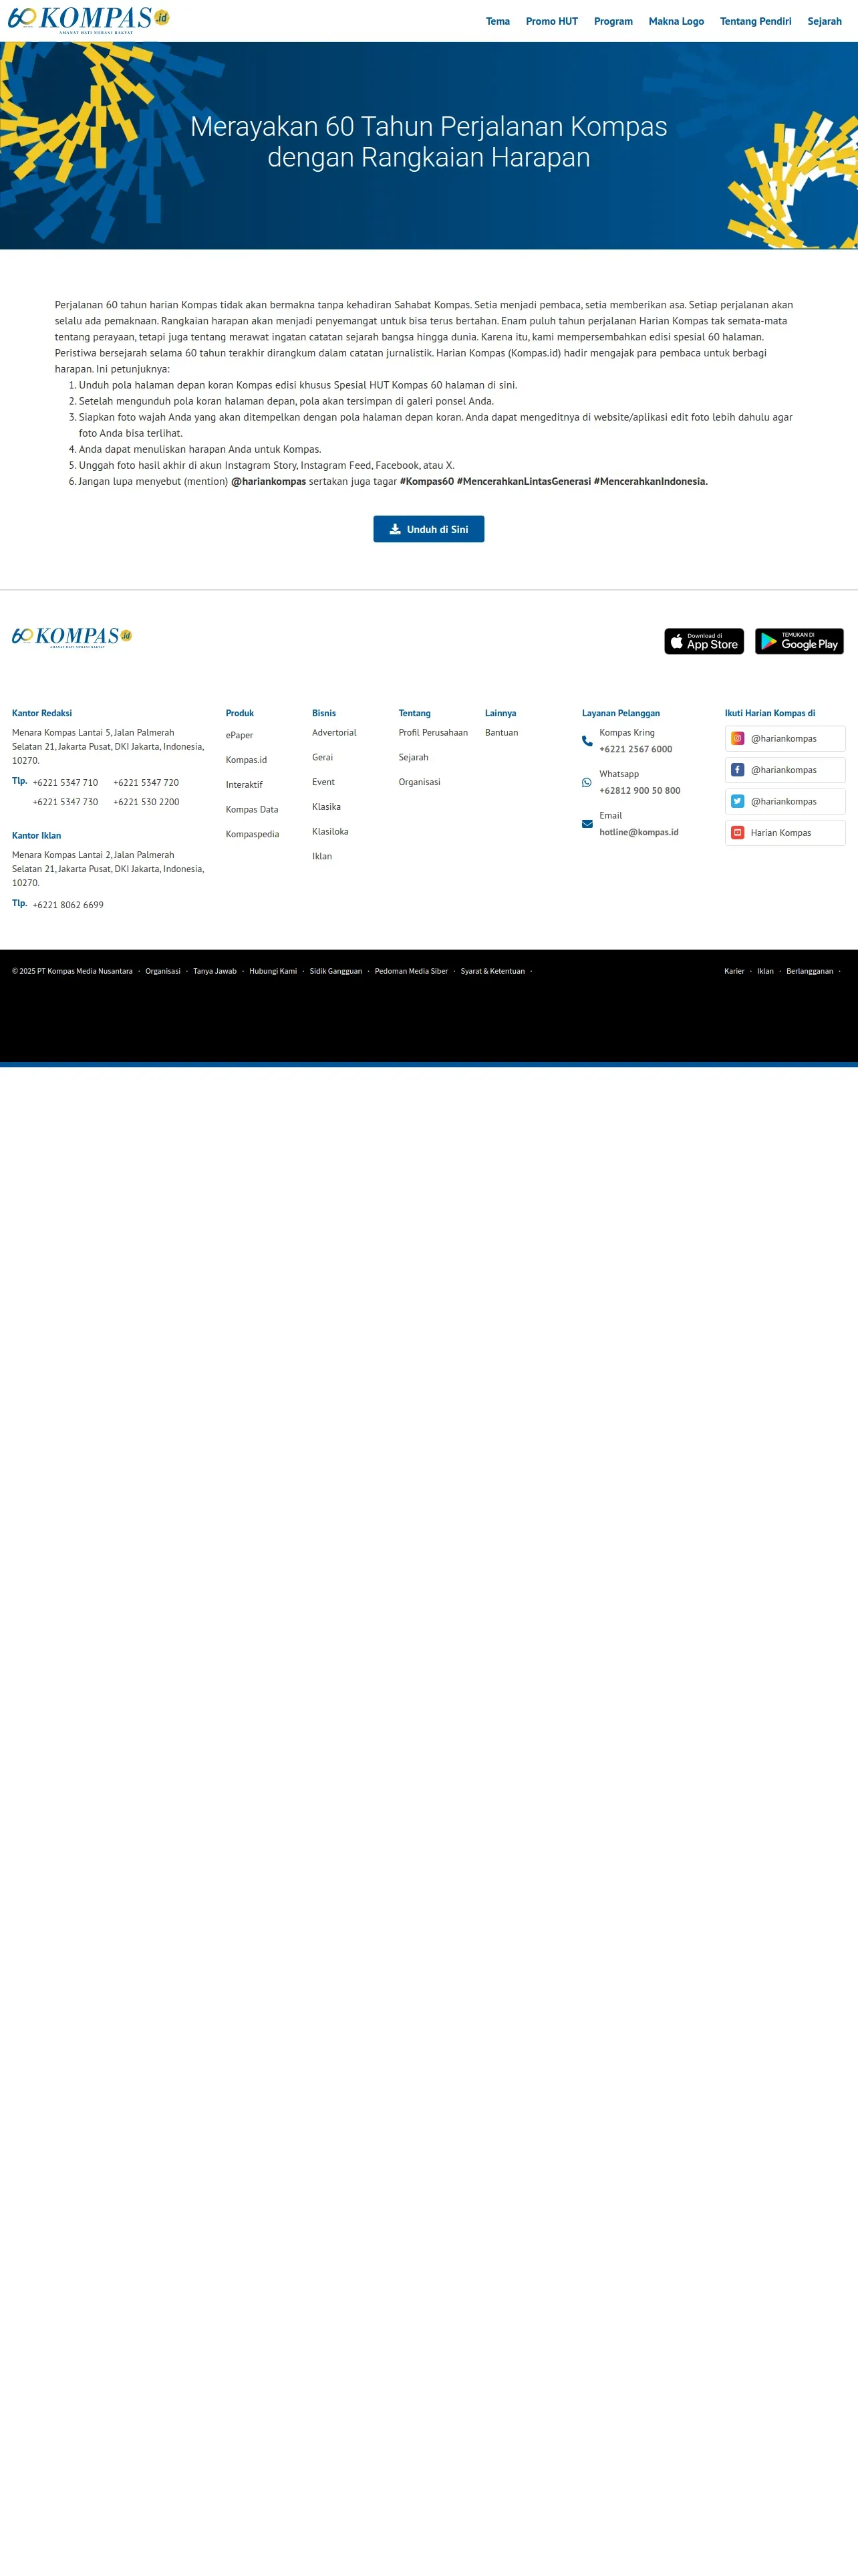The width and height of the screenshot is (858, 2576).
Task: Click the Email envelope icon
Action: [587, 824]
